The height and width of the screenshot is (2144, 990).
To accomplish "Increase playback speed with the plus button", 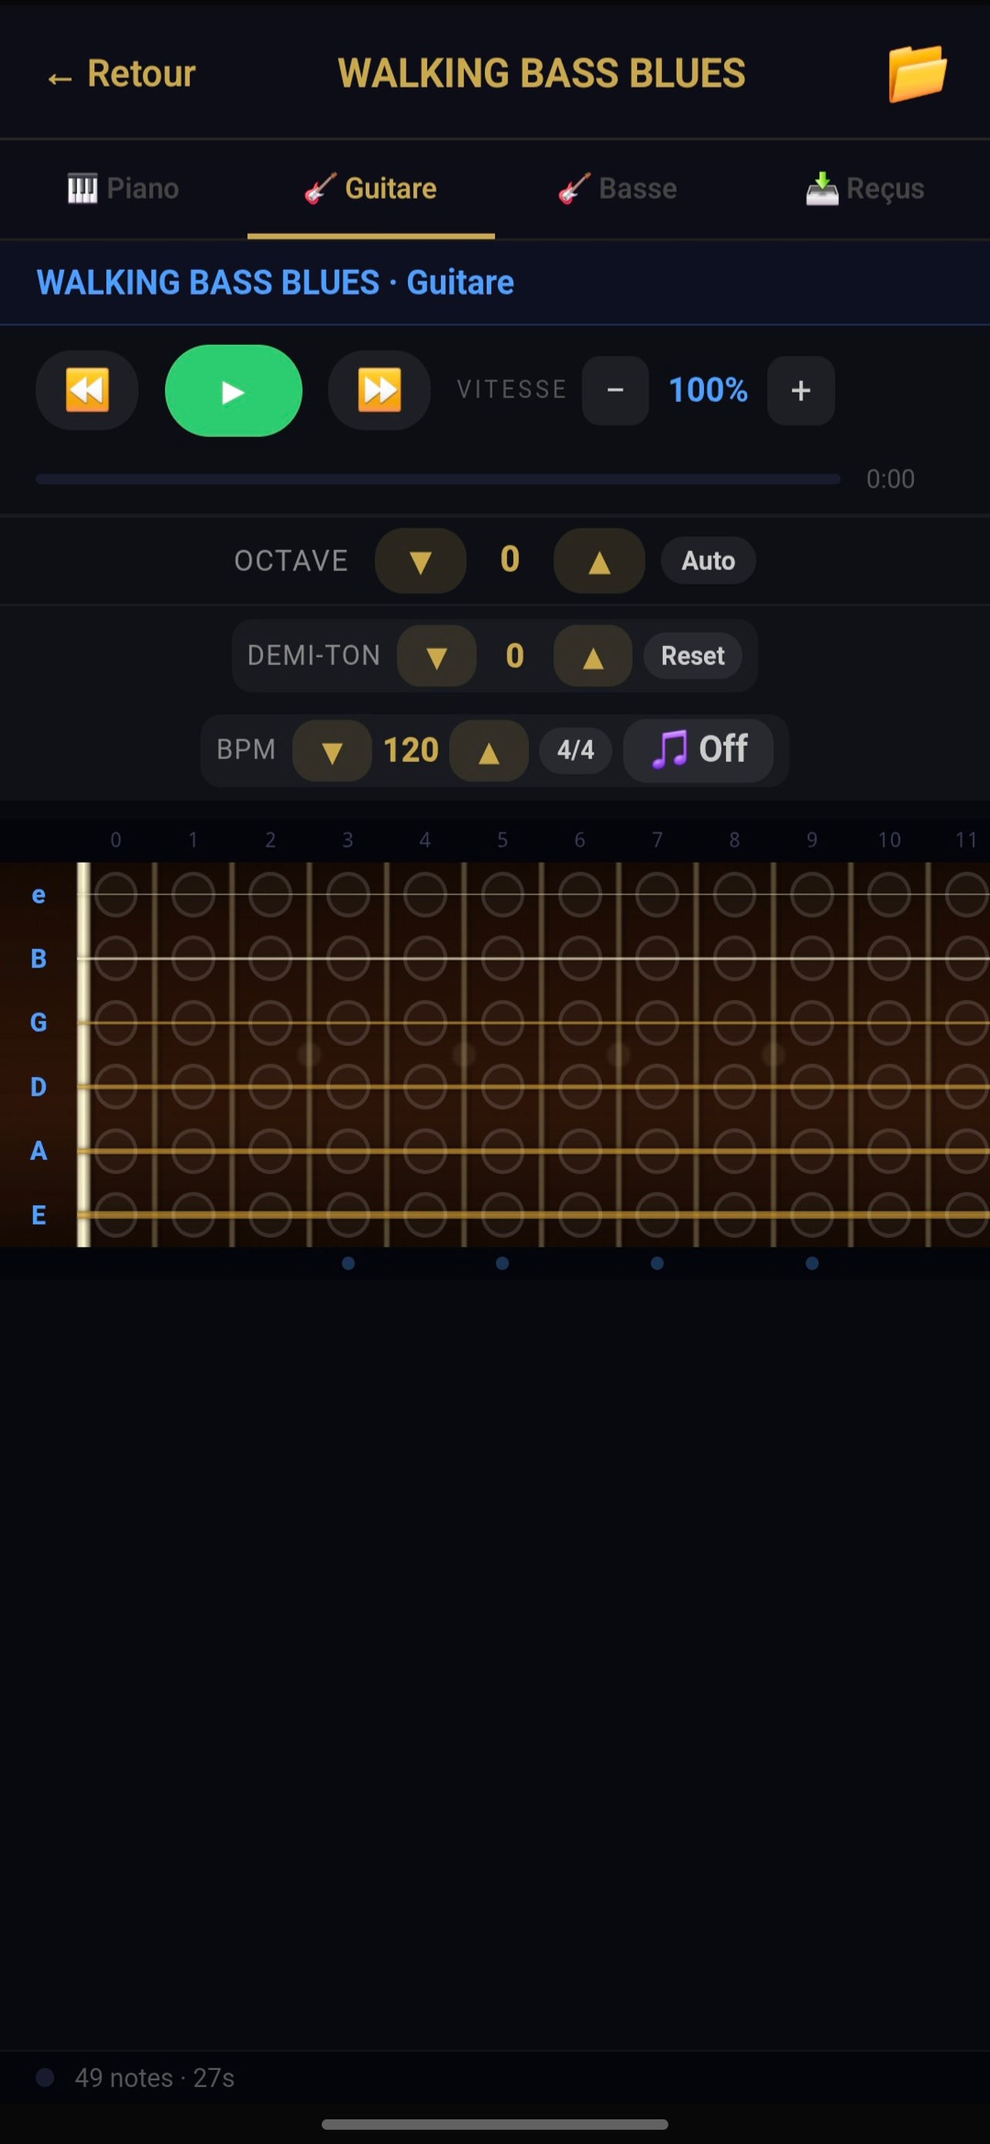I will [800, 391].
